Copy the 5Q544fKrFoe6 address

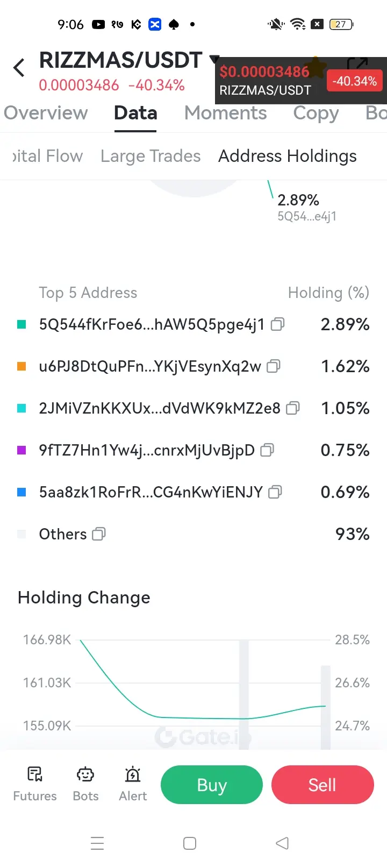(x=277, y=324)
